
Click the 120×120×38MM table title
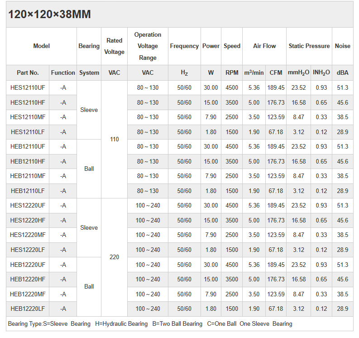[x=49, y=14]
